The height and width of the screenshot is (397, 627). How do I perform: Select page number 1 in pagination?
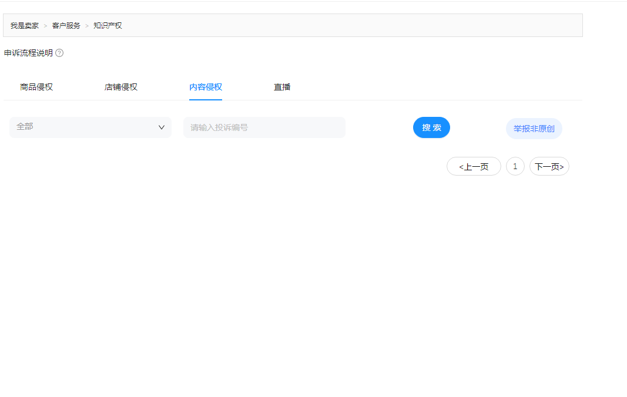pyautogui.click(x=515, y=166)
